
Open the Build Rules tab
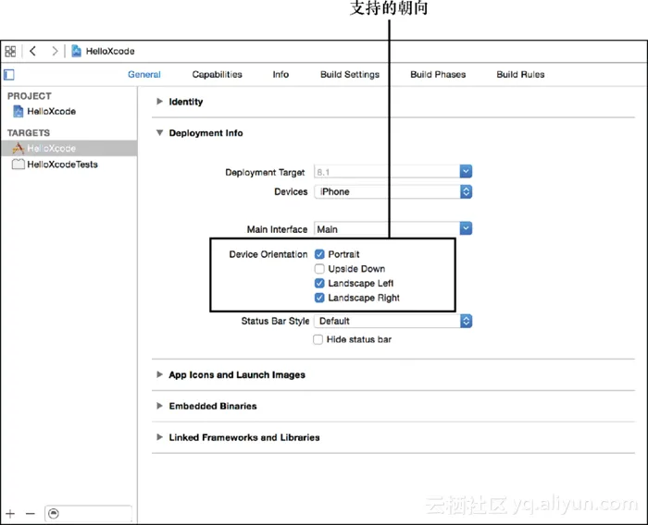point(520,74)
